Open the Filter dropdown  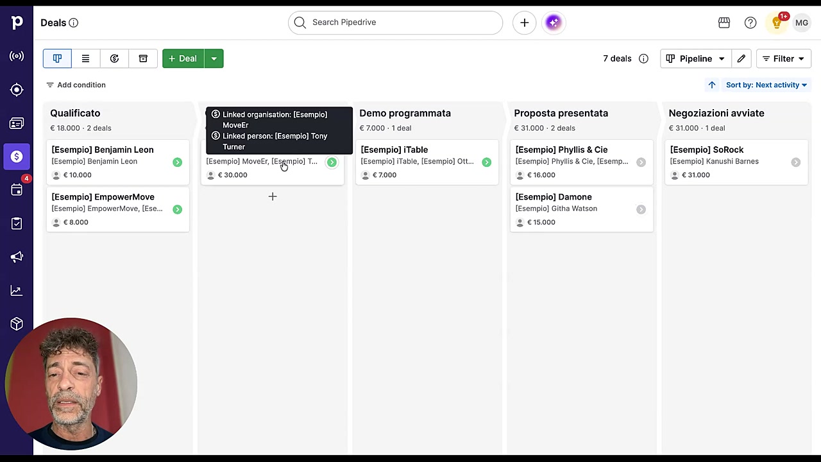[x=783, y=58]
